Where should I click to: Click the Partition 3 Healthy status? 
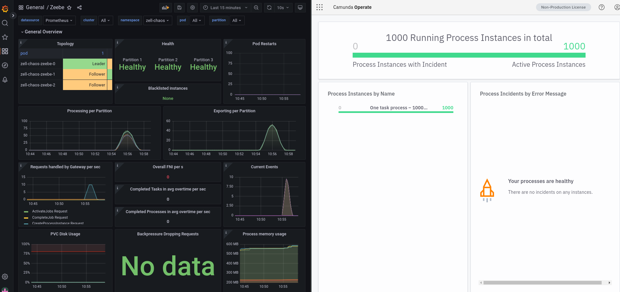pos(203,67)
